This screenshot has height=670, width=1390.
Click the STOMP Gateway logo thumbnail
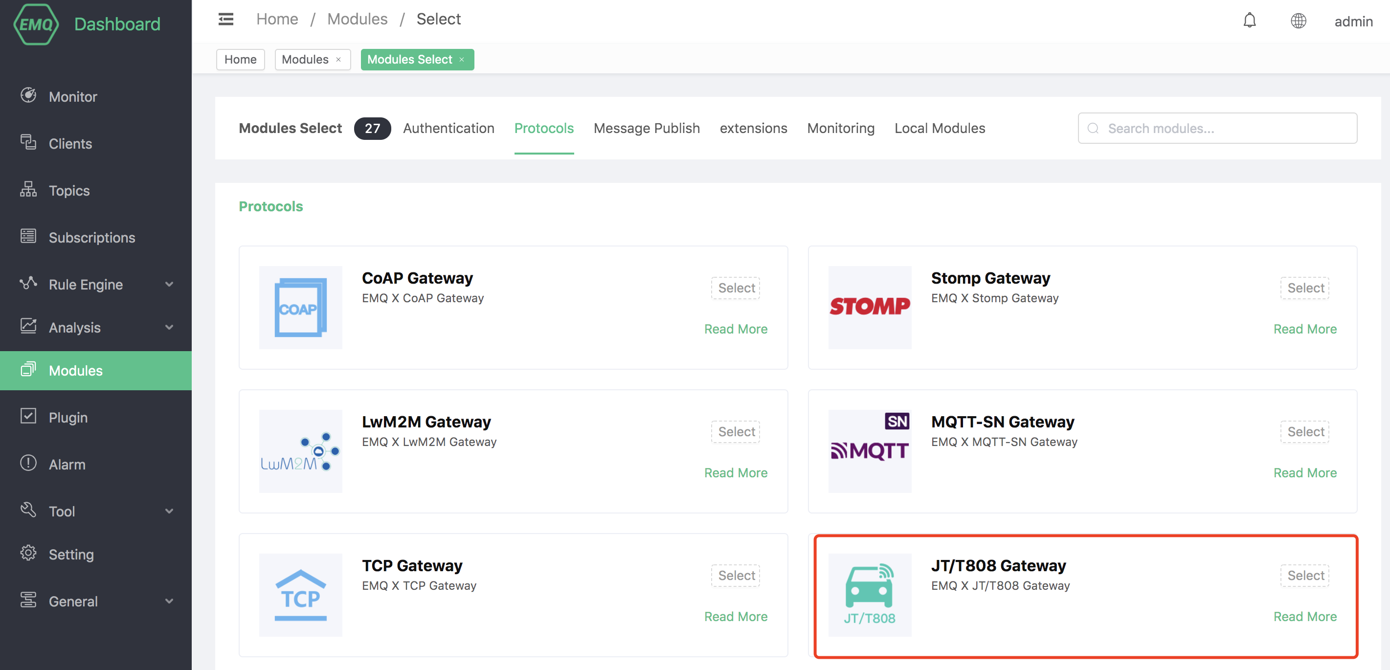[x=870, y=308]
